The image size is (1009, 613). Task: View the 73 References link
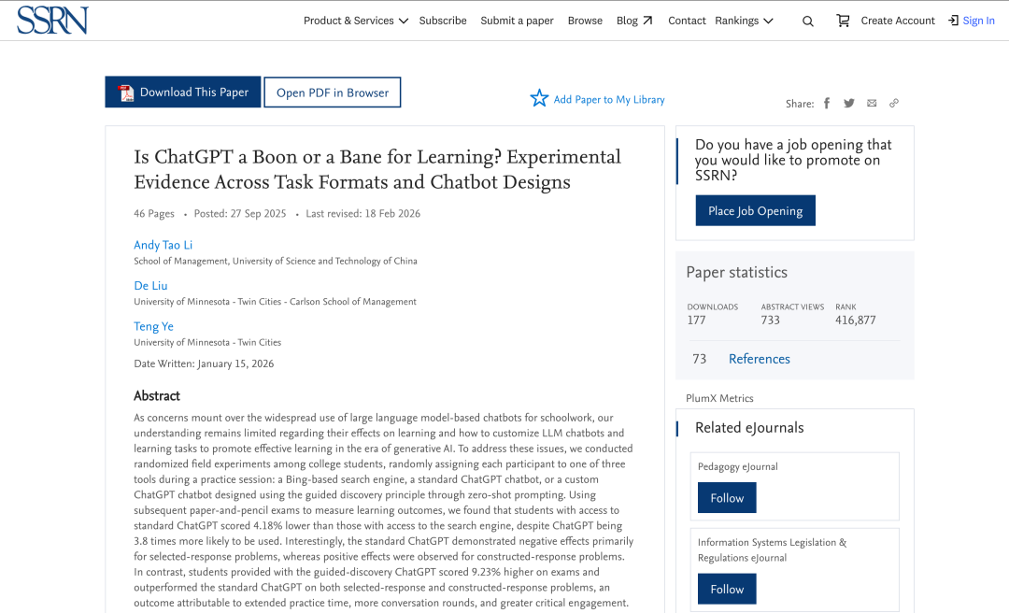pos(759,359)
